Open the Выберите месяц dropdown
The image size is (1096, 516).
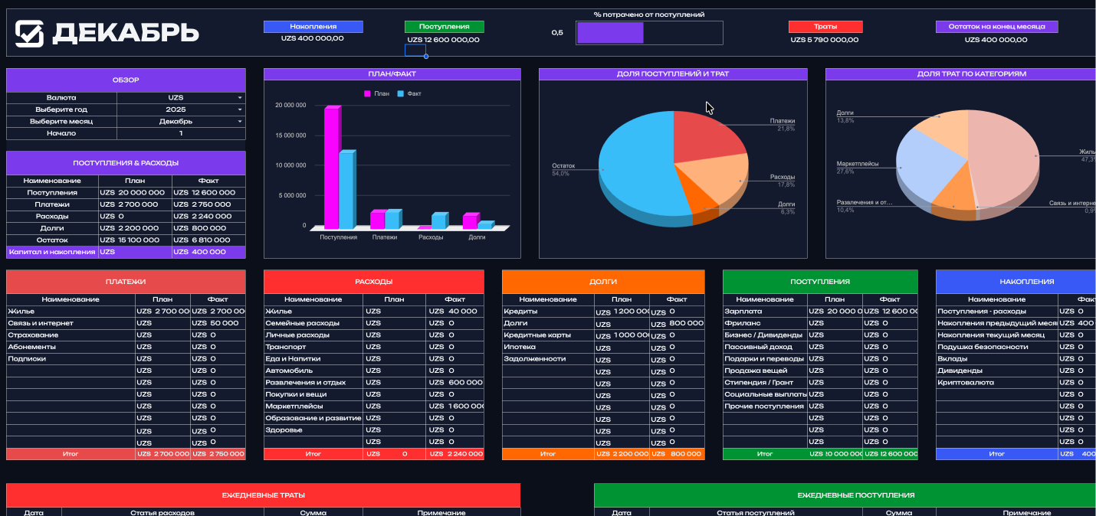pyautogui.click(x=239, y=122)
